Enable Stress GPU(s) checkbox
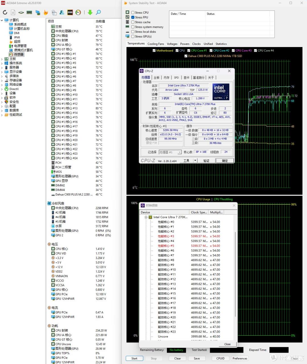This screenshot has width=307, height=364. [x=133, y=36]
